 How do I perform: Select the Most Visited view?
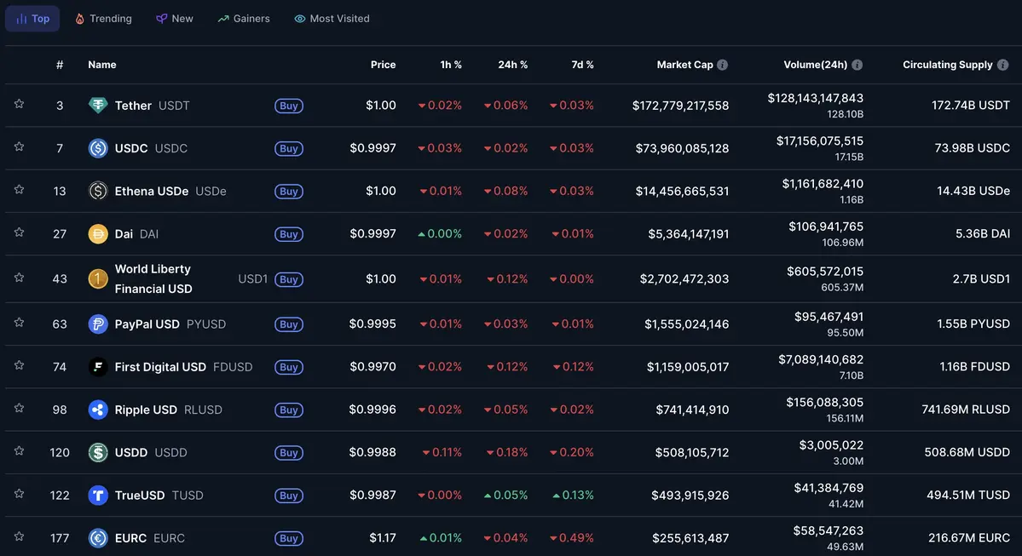pyautogui.click(x=332, y=18)
